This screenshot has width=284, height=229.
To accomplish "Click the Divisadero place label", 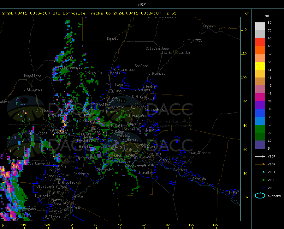I will tap(154, 110).
